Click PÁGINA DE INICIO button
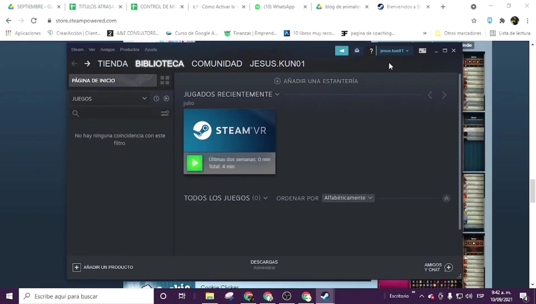The width and height of the screenshot is (536, 304). tap(113, 80)
